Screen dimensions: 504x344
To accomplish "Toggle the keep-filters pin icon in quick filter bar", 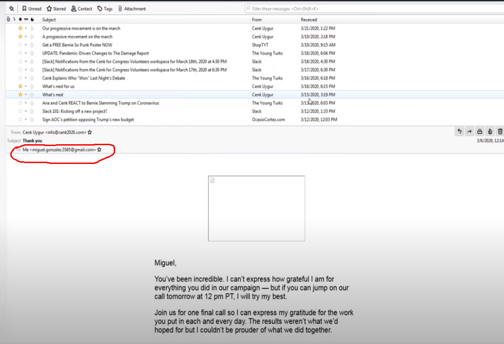I will pos(12,9).
